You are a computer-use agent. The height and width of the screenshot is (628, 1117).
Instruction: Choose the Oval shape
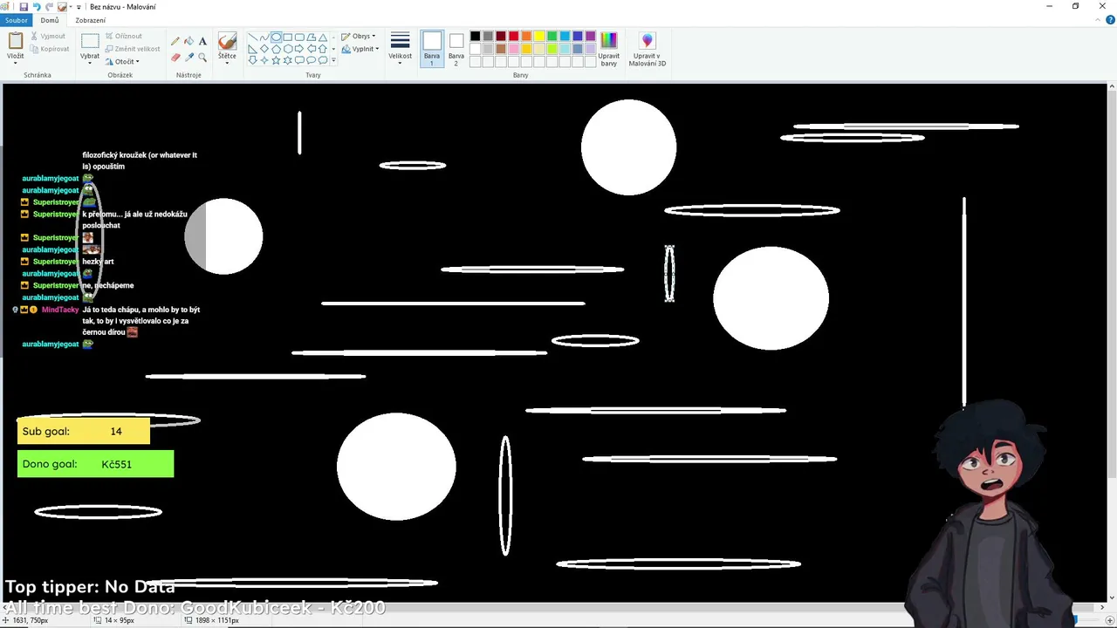(x=276, y=38)
